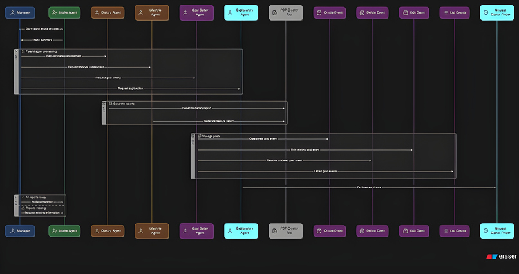The image size is (519, 274).
Task: Click the warning icon beside 'Reports missing'
Action: 23,208
